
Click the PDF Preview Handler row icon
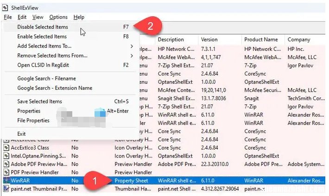(x=6, y=172)
